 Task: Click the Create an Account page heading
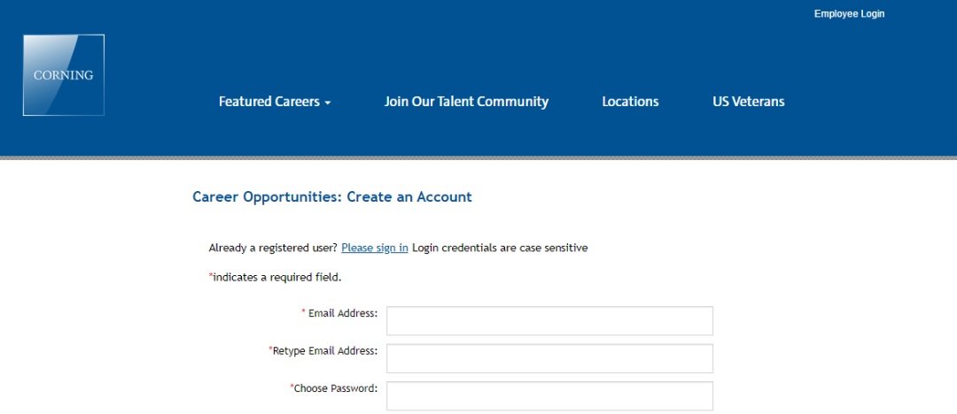click(x=332, y=197)
